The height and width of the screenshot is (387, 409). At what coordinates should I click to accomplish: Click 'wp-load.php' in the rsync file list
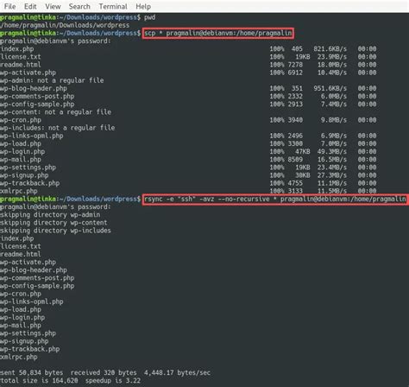pos(21,309)
